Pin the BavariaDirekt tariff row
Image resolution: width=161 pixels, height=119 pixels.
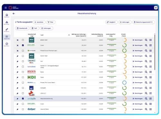point(17,67)
